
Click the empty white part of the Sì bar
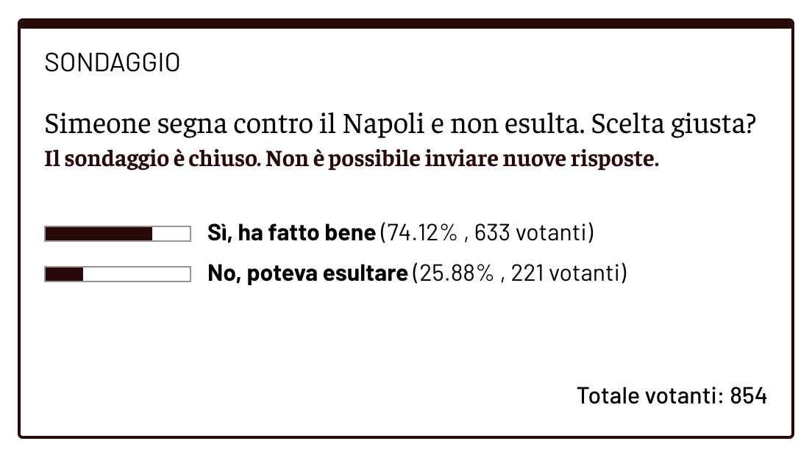point(171,234)
